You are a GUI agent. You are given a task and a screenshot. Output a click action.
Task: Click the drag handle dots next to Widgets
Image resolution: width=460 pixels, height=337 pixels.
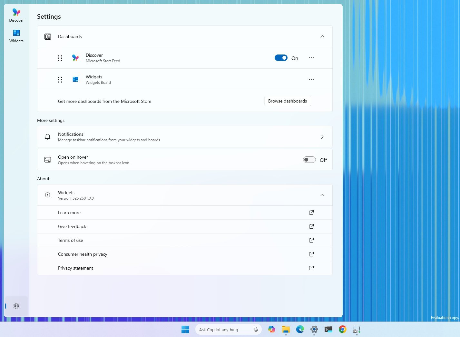tap(60, 79)
